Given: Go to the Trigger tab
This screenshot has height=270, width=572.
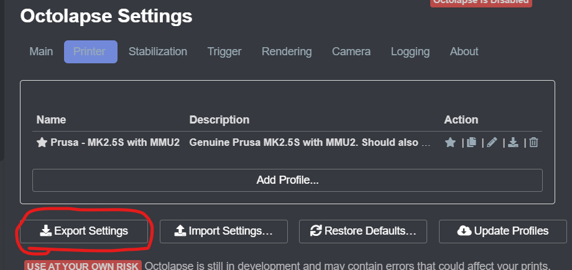Looking at the screenshot, I should point(224,52).
